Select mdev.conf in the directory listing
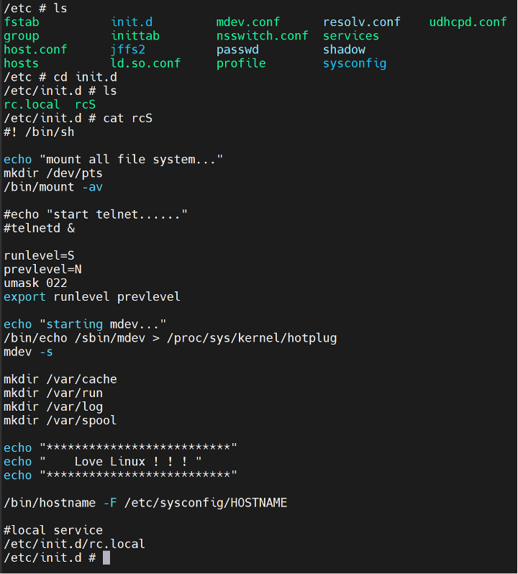Image resolution: width=518 pixels, height=574 pixels. tap(247, 22)
